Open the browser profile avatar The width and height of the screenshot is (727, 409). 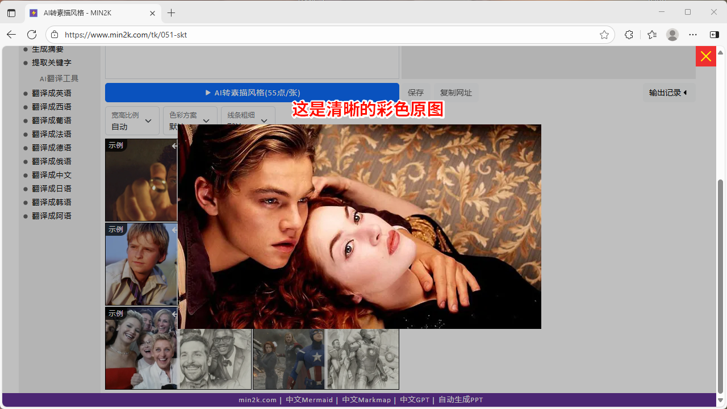672,35
